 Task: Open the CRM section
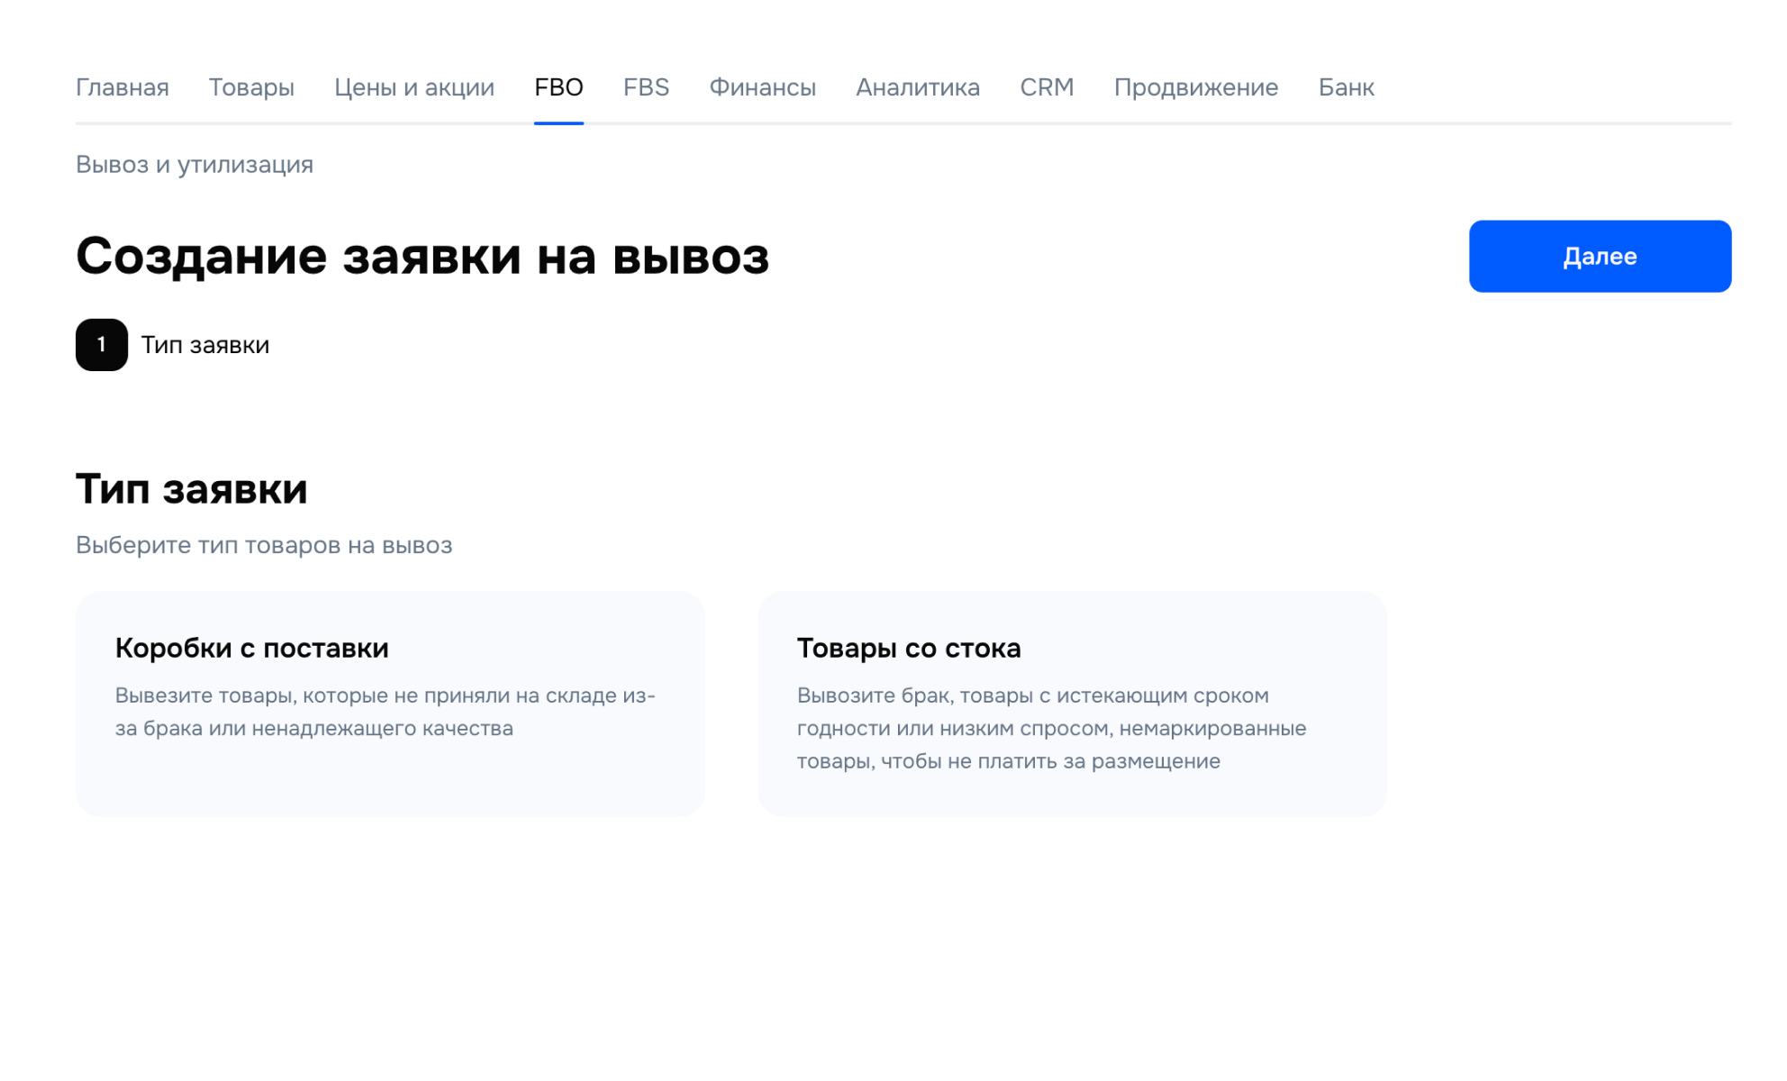coord(1046,87)
